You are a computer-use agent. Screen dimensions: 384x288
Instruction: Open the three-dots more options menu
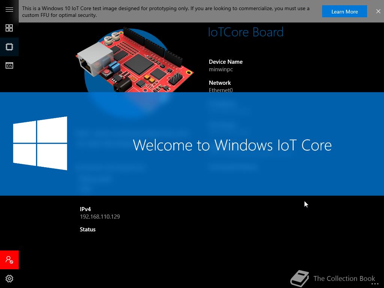[375, 284]
